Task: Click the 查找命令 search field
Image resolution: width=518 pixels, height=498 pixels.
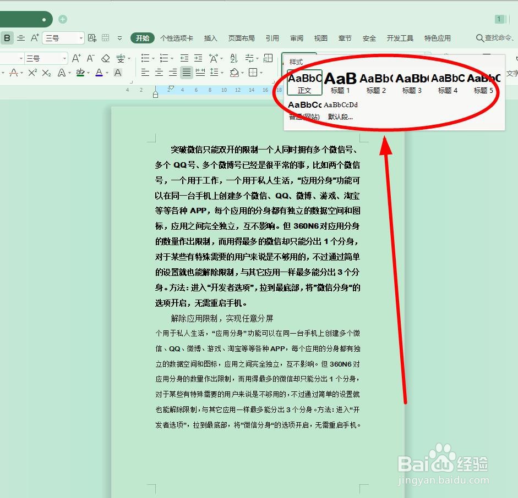Action: (495, 38)
